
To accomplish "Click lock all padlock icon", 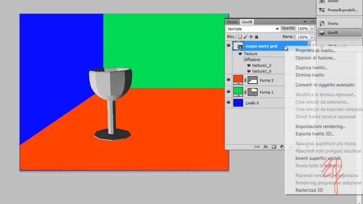I will tap(256, 37).
